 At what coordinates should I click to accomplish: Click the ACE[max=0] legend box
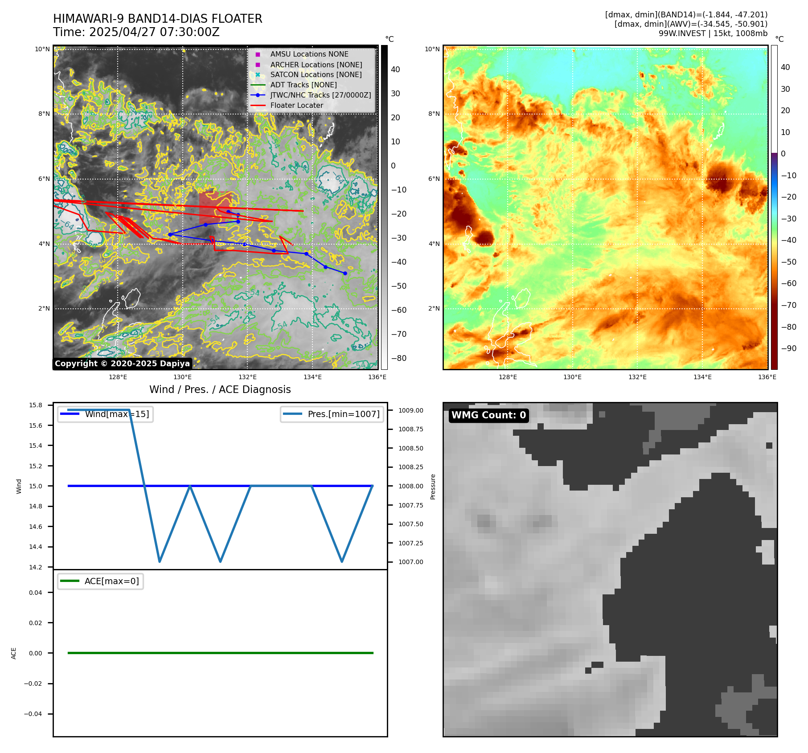click(x=100, y=581)
